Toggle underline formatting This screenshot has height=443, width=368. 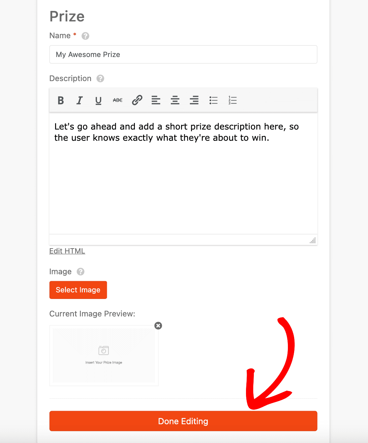coord(98,100)
